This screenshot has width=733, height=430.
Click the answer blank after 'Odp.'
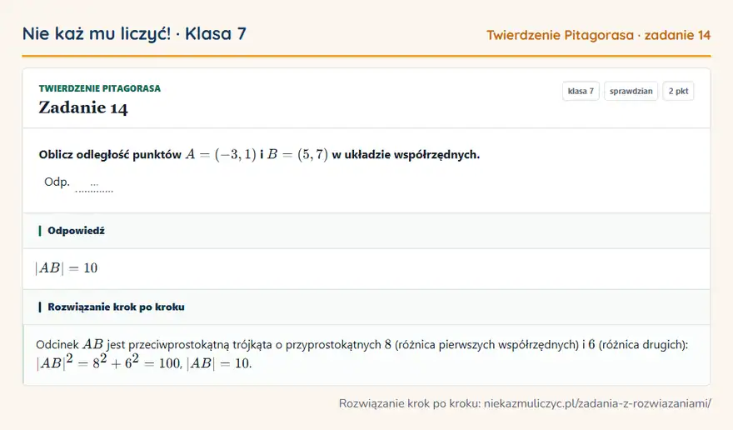tap(94, 185)
